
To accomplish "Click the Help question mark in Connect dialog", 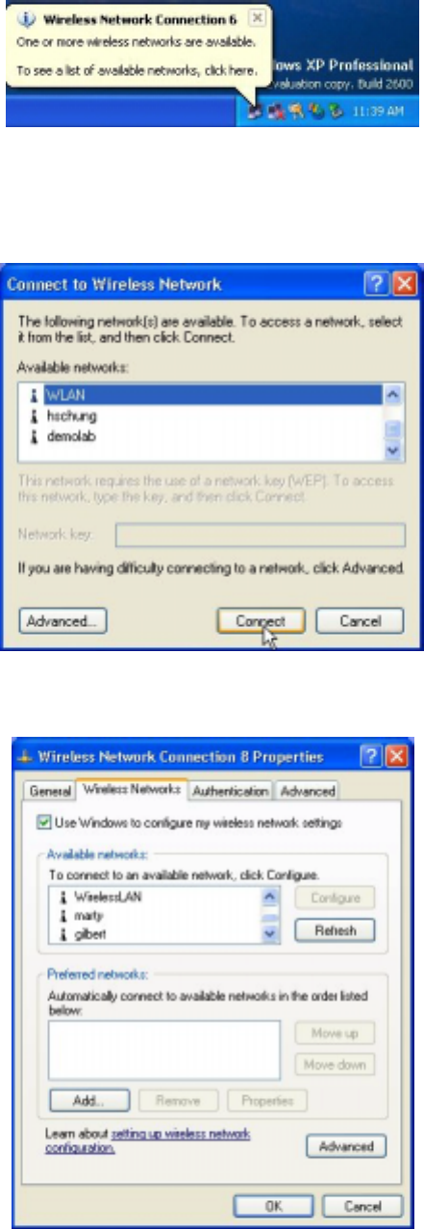I will pos(376,284).
